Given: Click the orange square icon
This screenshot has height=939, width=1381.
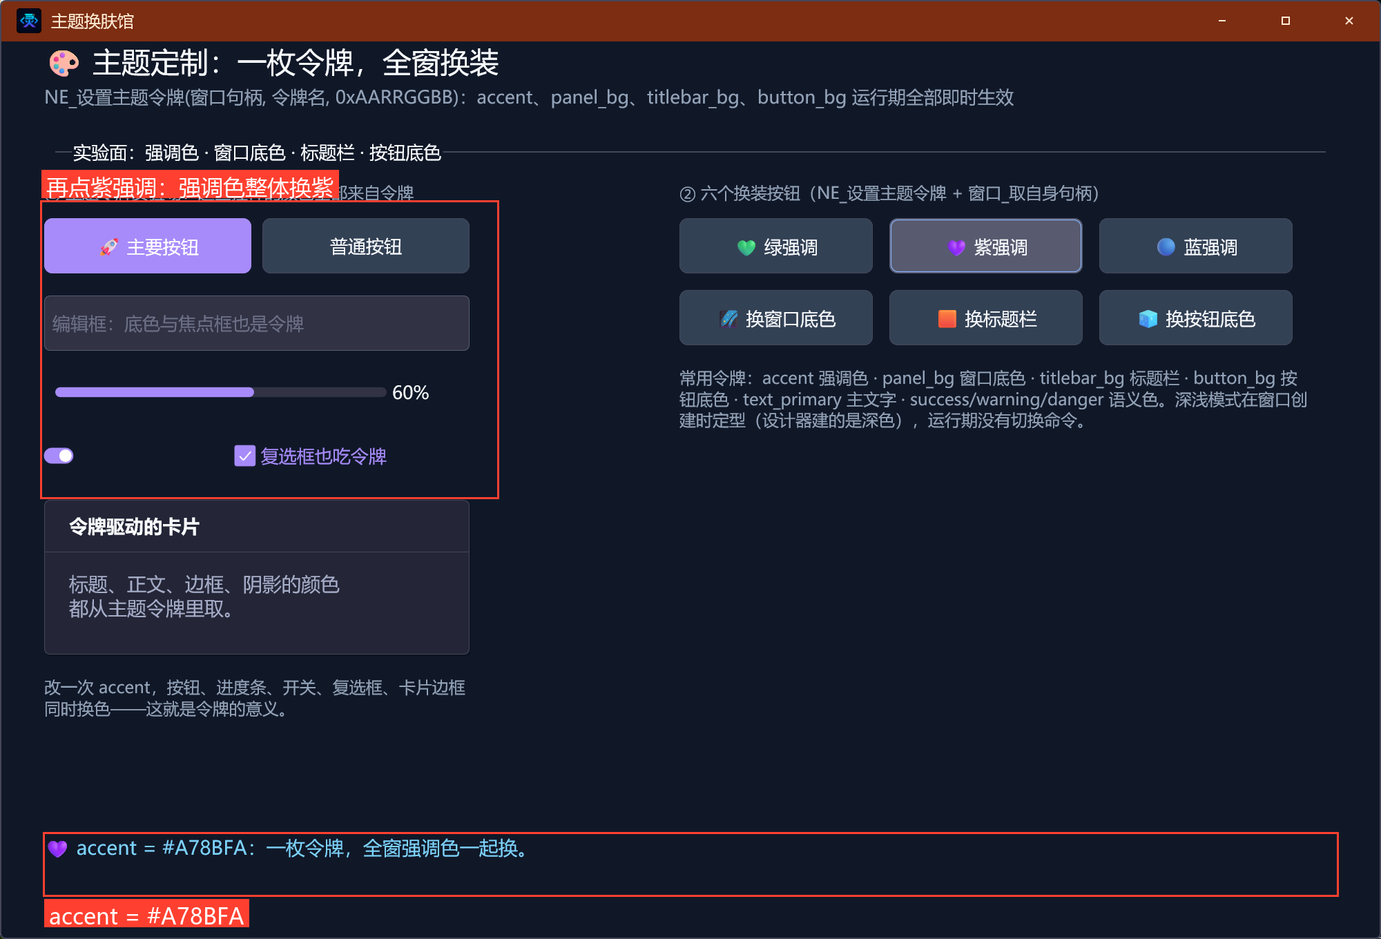Looking at the screenshot, I should click(947, 318).
